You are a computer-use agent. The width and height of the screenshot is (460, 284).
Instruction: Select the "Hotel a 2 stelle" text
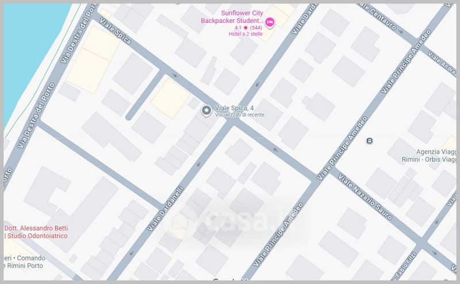(246, 34)
